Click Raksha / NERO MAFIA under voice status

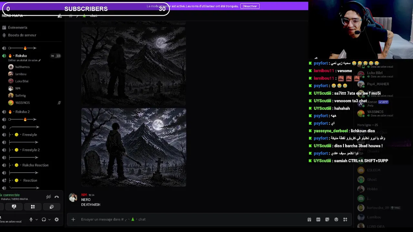tap(14, 199)
